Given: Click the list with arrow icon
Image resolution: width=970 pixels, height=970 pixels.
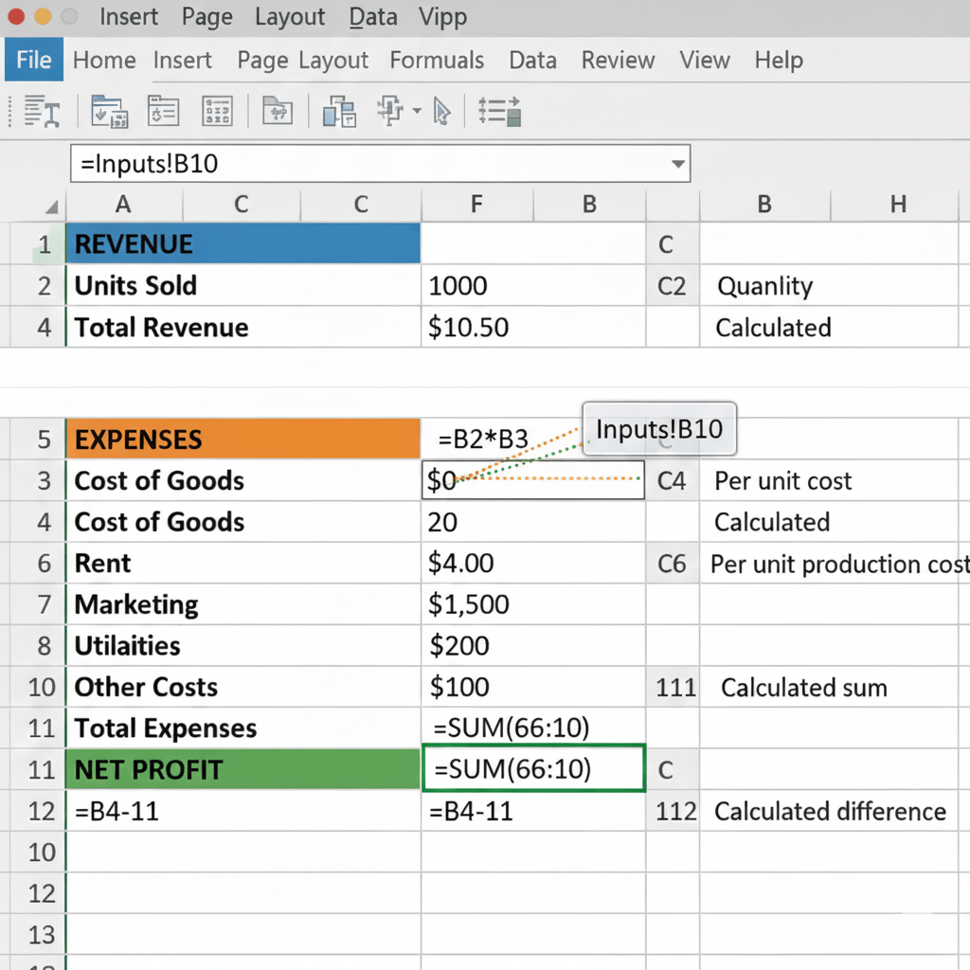Looking at the screenshot, I should click(499, 111).
